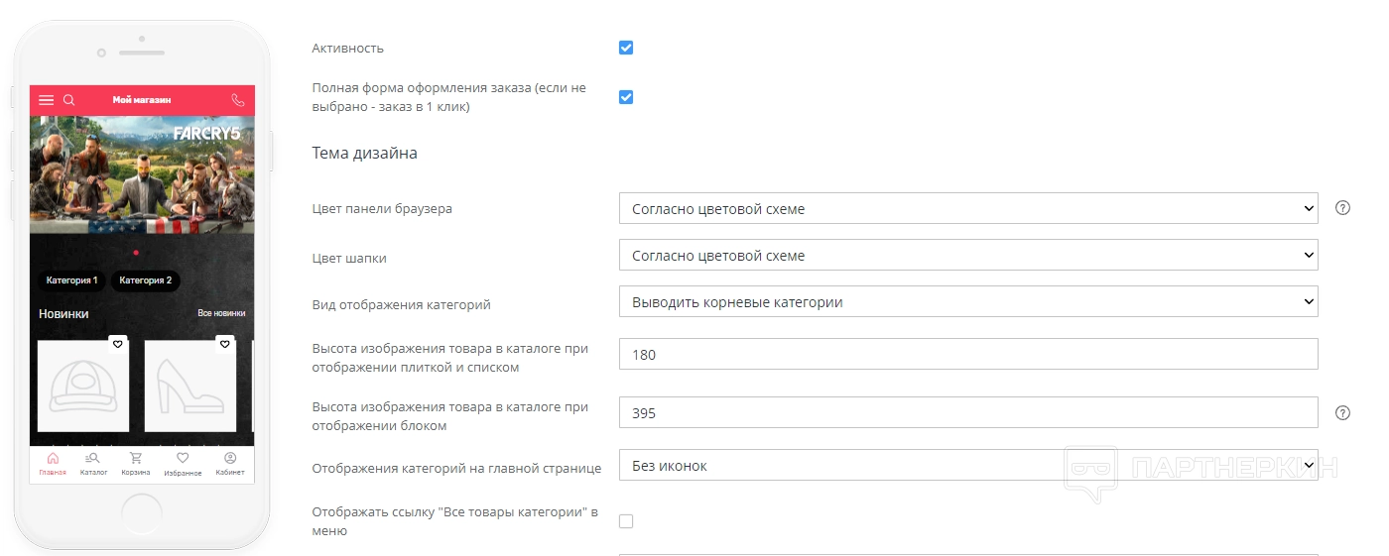The width and height of the screenshot is (1389, 556).
Task: Uncheck the Активность checkbox
Action: point(626,48)
